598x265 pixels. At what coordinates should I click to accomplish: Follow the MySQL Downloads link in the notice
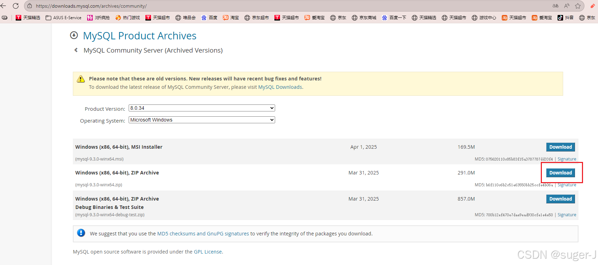tap(280, 87)
